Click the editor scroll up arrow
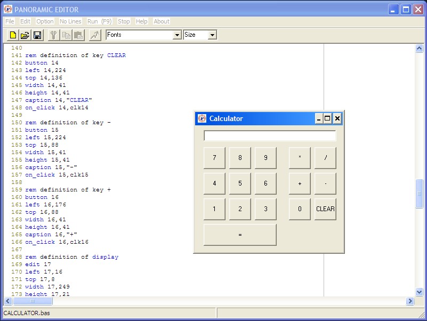The height and width of the screenshot is (321, 427). (x=419, y=49)
